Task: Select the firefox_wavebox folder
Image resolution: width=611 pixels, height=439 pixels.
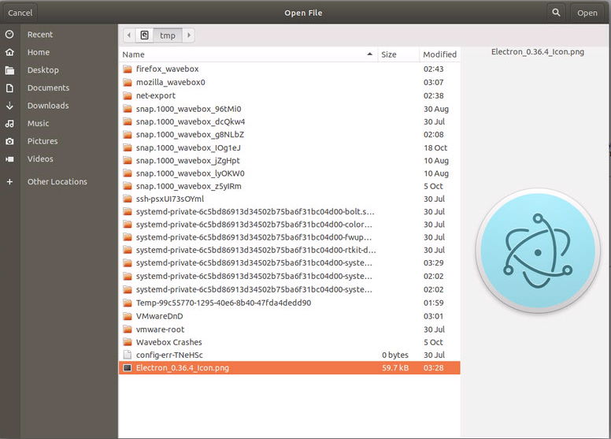Action: [289, 69]
